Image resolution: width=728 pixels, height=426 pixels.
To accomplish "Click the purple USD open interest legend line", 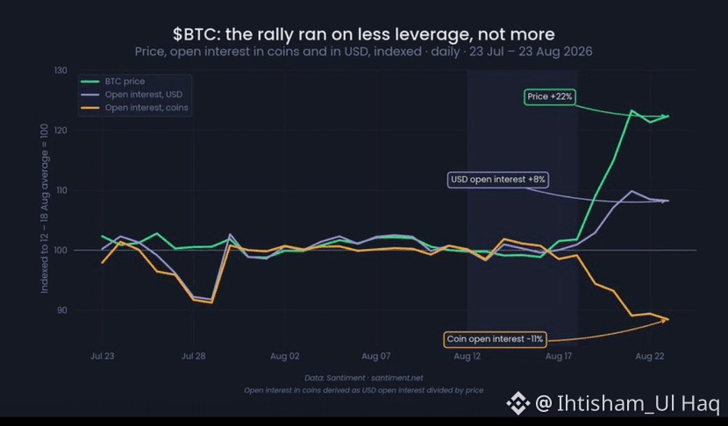I will coord(90,94).
